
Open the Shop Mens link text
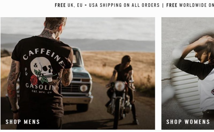[23, 122]
